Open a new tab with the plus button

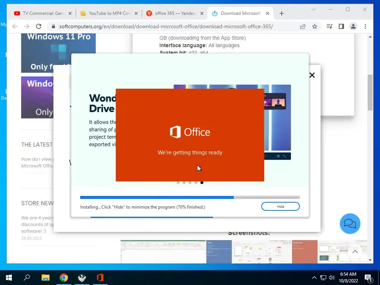pos(282,13)
